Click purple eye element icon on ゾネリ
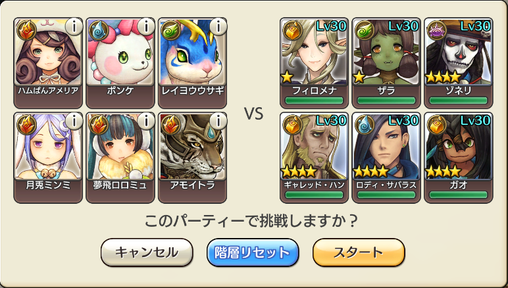 coord(437,30)
